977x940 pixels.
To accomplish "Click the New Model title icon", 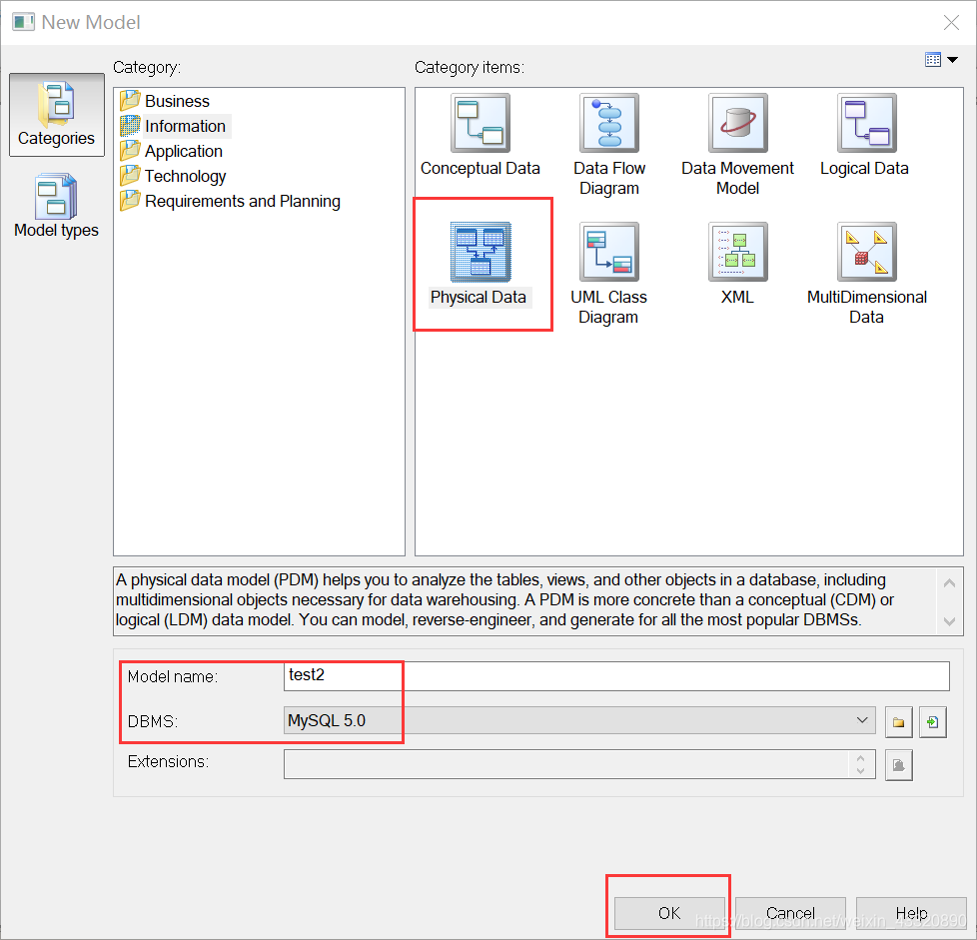I will point(24,22).
